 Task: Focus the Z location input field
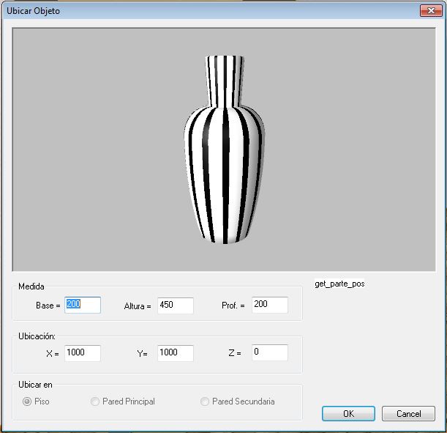[x=270, y=352]
